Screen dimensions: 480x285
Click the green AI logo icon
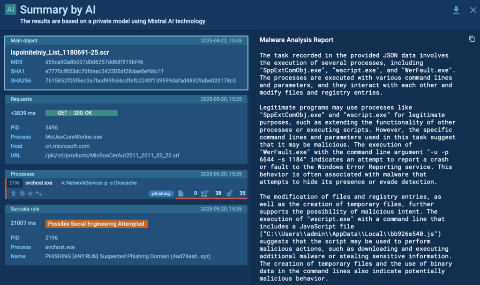click(11, 9)
